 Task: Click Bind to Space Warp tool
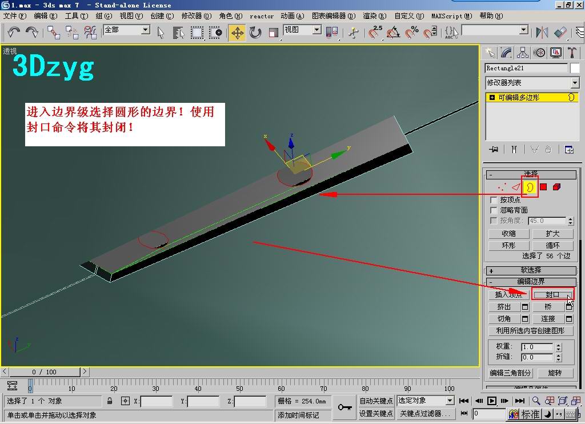(x=90, y=33)
